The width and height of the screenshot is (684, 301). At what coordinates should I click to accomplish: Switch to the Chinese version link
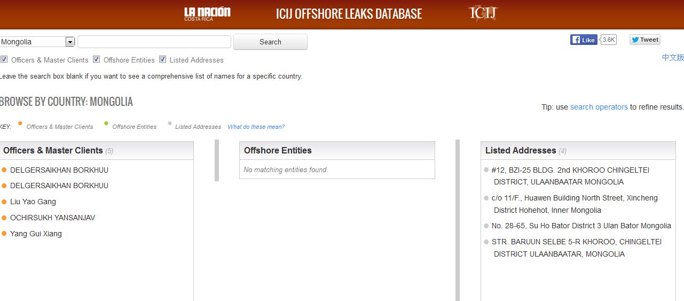click(x=673, y=57)
